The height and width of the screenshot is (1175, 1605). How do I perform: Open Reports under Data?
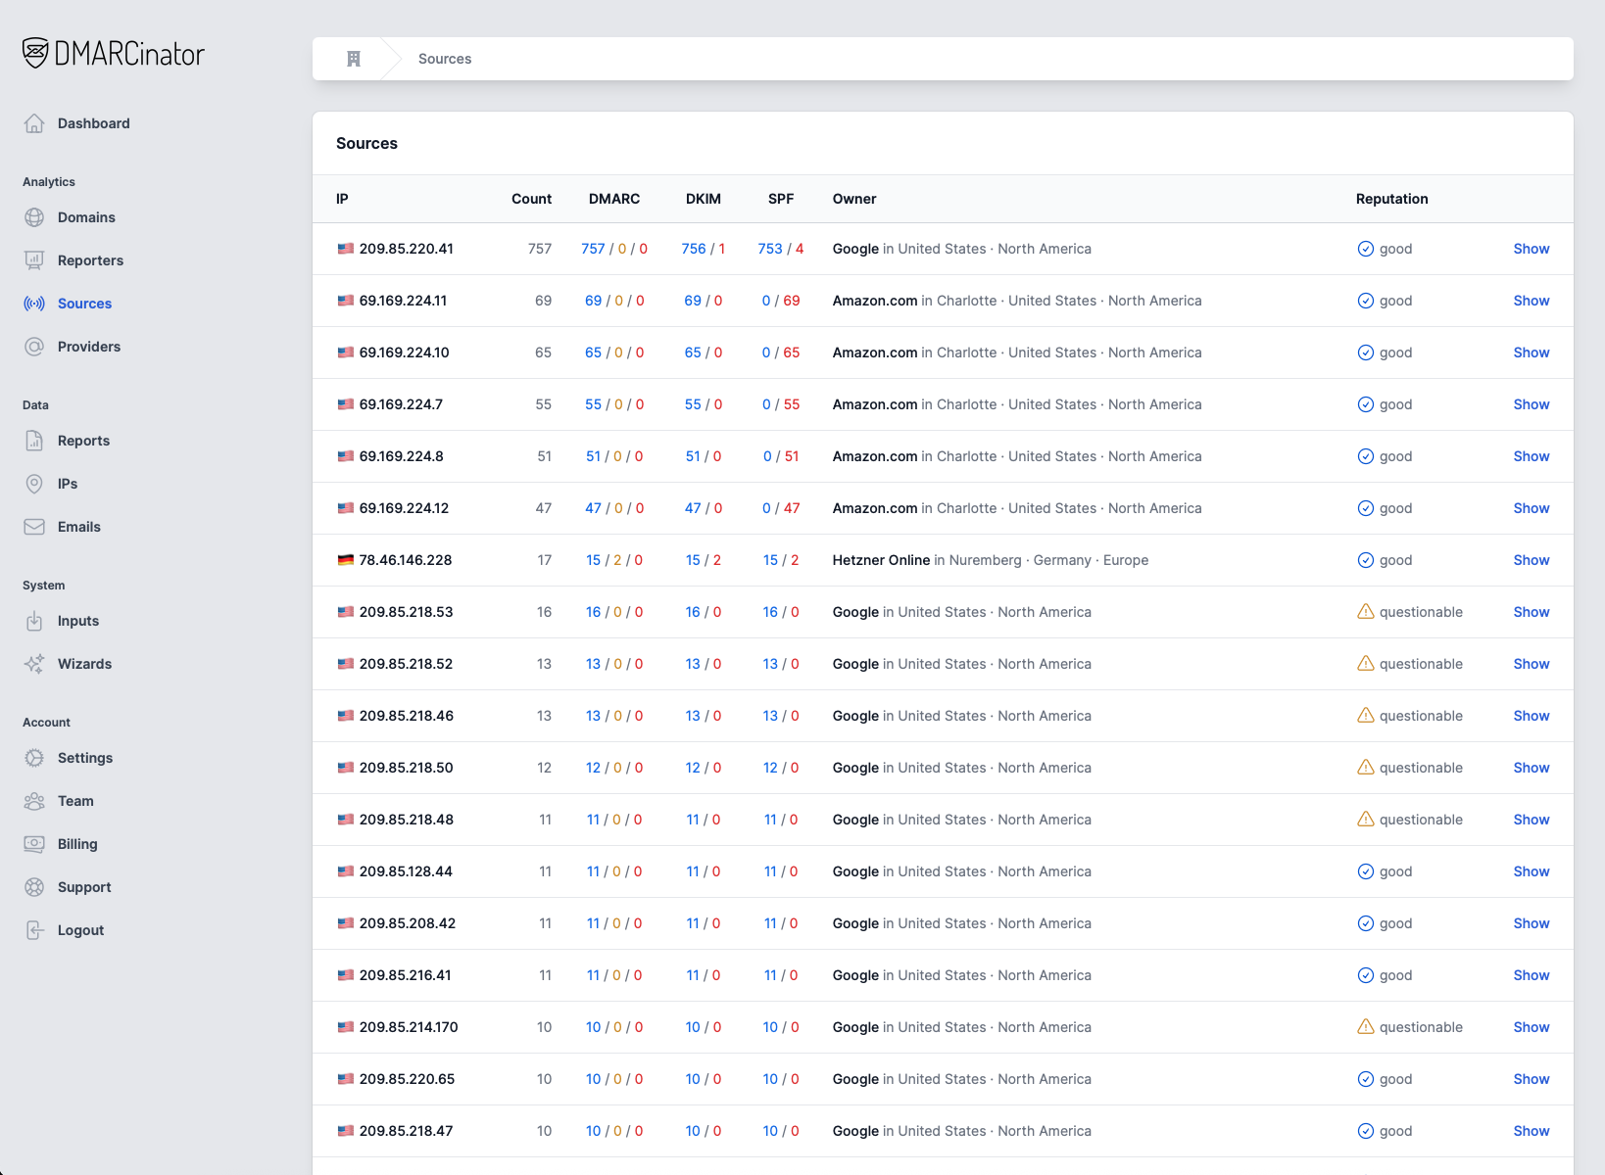click(83, 441)
